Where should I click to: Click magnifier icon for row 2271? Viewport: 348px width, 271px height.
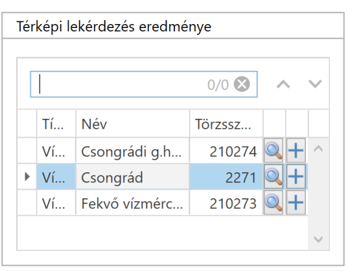[273, 177]
